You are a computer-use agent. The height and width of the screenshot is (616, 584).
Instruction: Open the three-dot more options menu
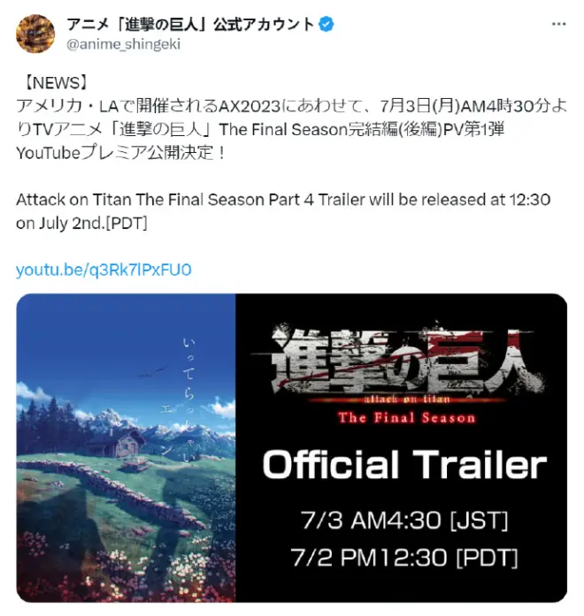(558, 24)
